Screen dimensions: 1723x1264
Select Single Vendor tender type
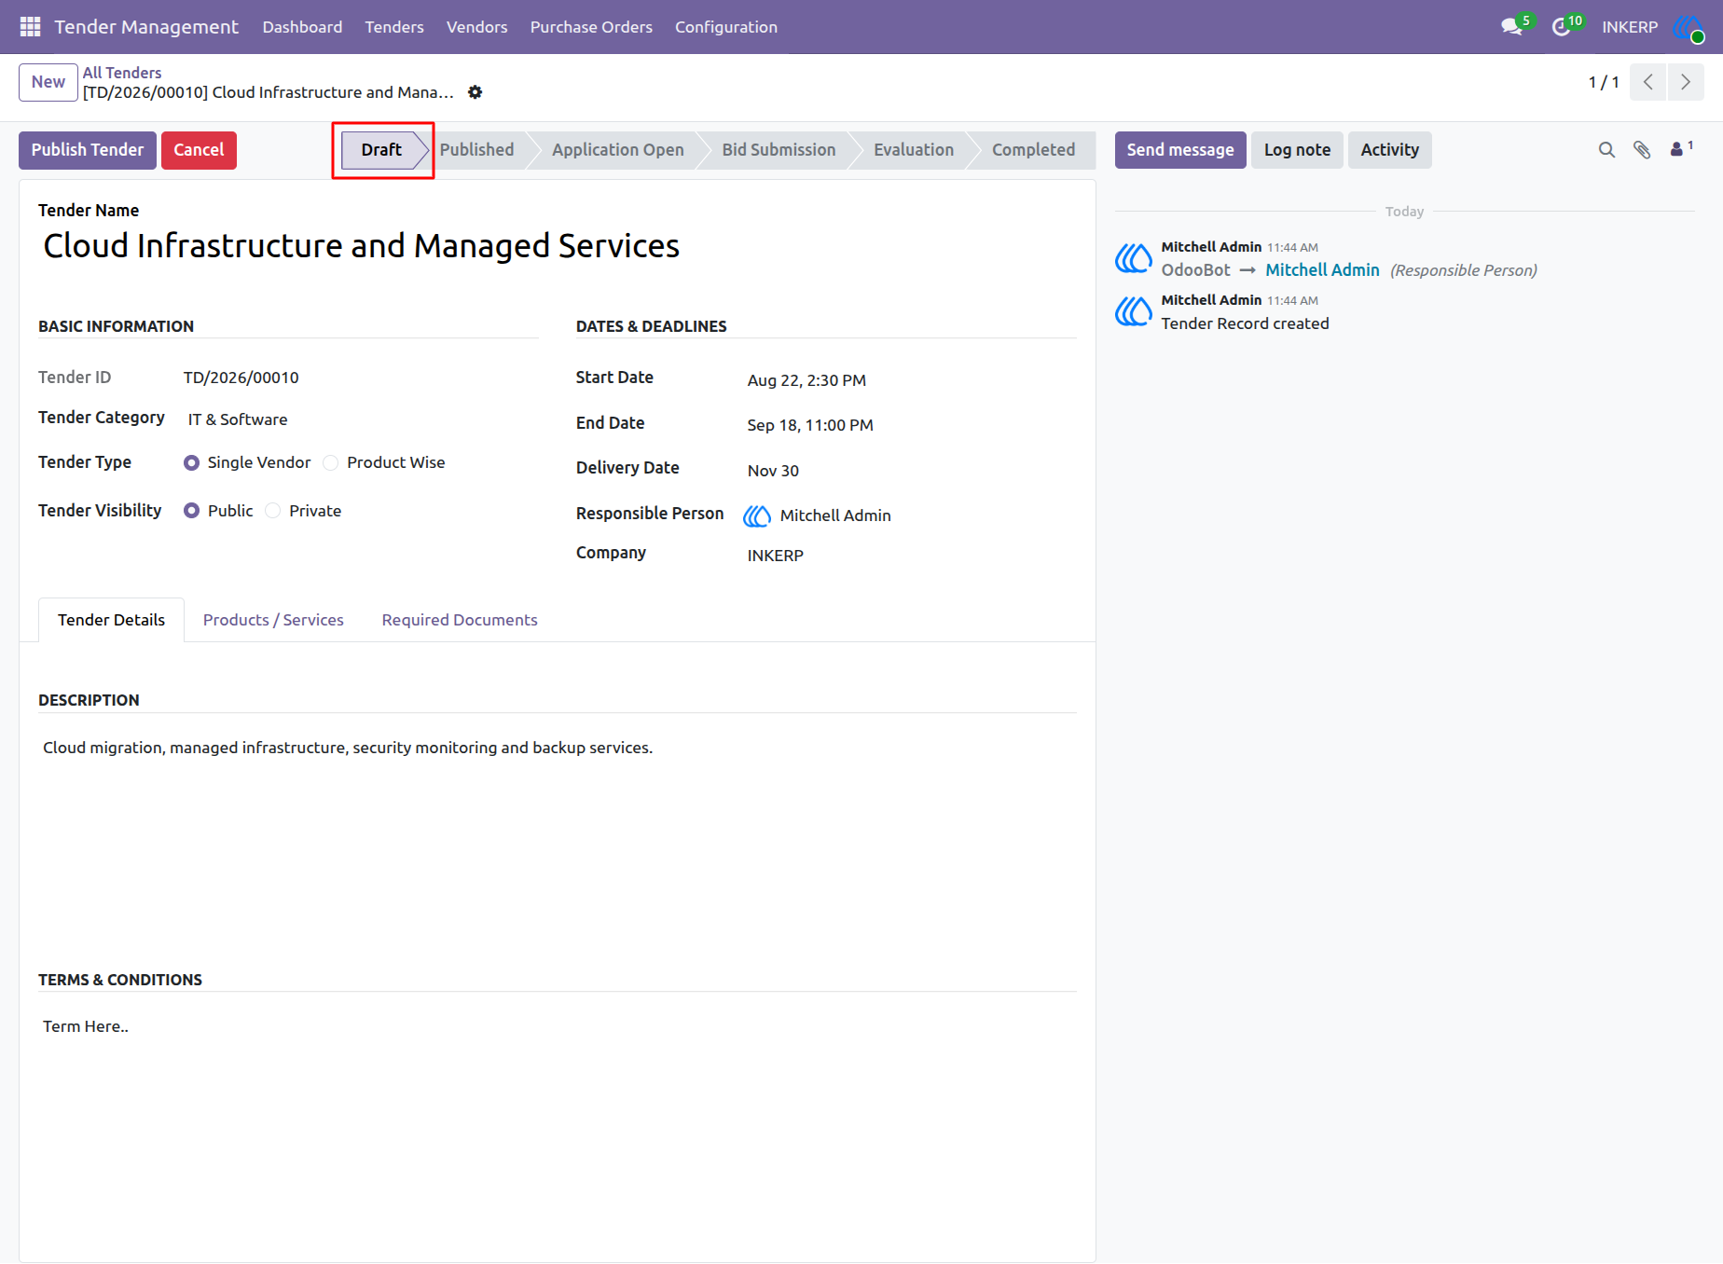191,463
